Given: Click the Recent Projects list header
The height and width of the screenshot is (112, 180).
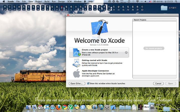Looking at the screenshot, I should (x=154, y=20).
